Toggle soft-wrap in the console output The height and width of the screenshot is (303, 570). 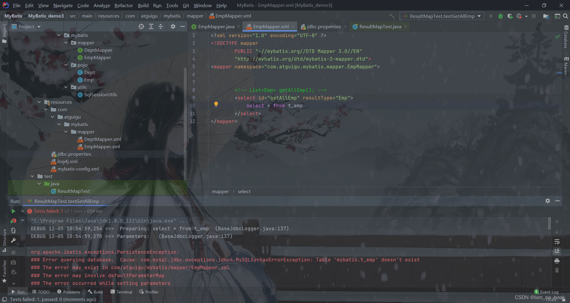click(557, 242)
